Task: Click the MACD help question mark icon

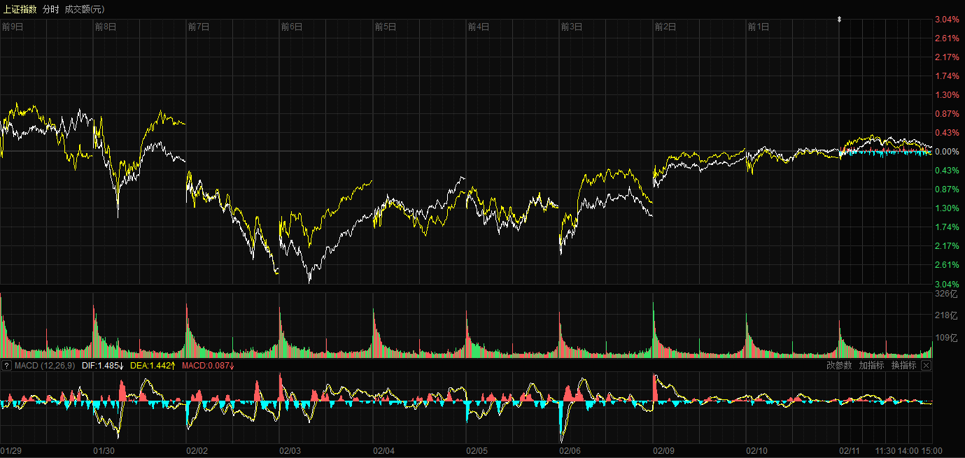Action: [6, 366]
